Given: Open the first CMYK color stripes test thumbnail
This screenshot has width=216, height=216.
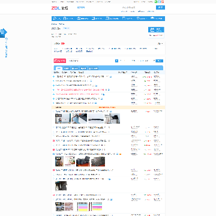Looking at the screenshot, I should pyautogui.click(x=83, y=207).
